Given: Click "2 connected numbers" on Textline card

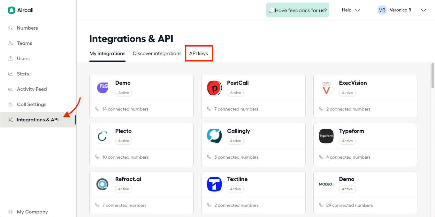Looking at the screenshot, I should 236,205.
